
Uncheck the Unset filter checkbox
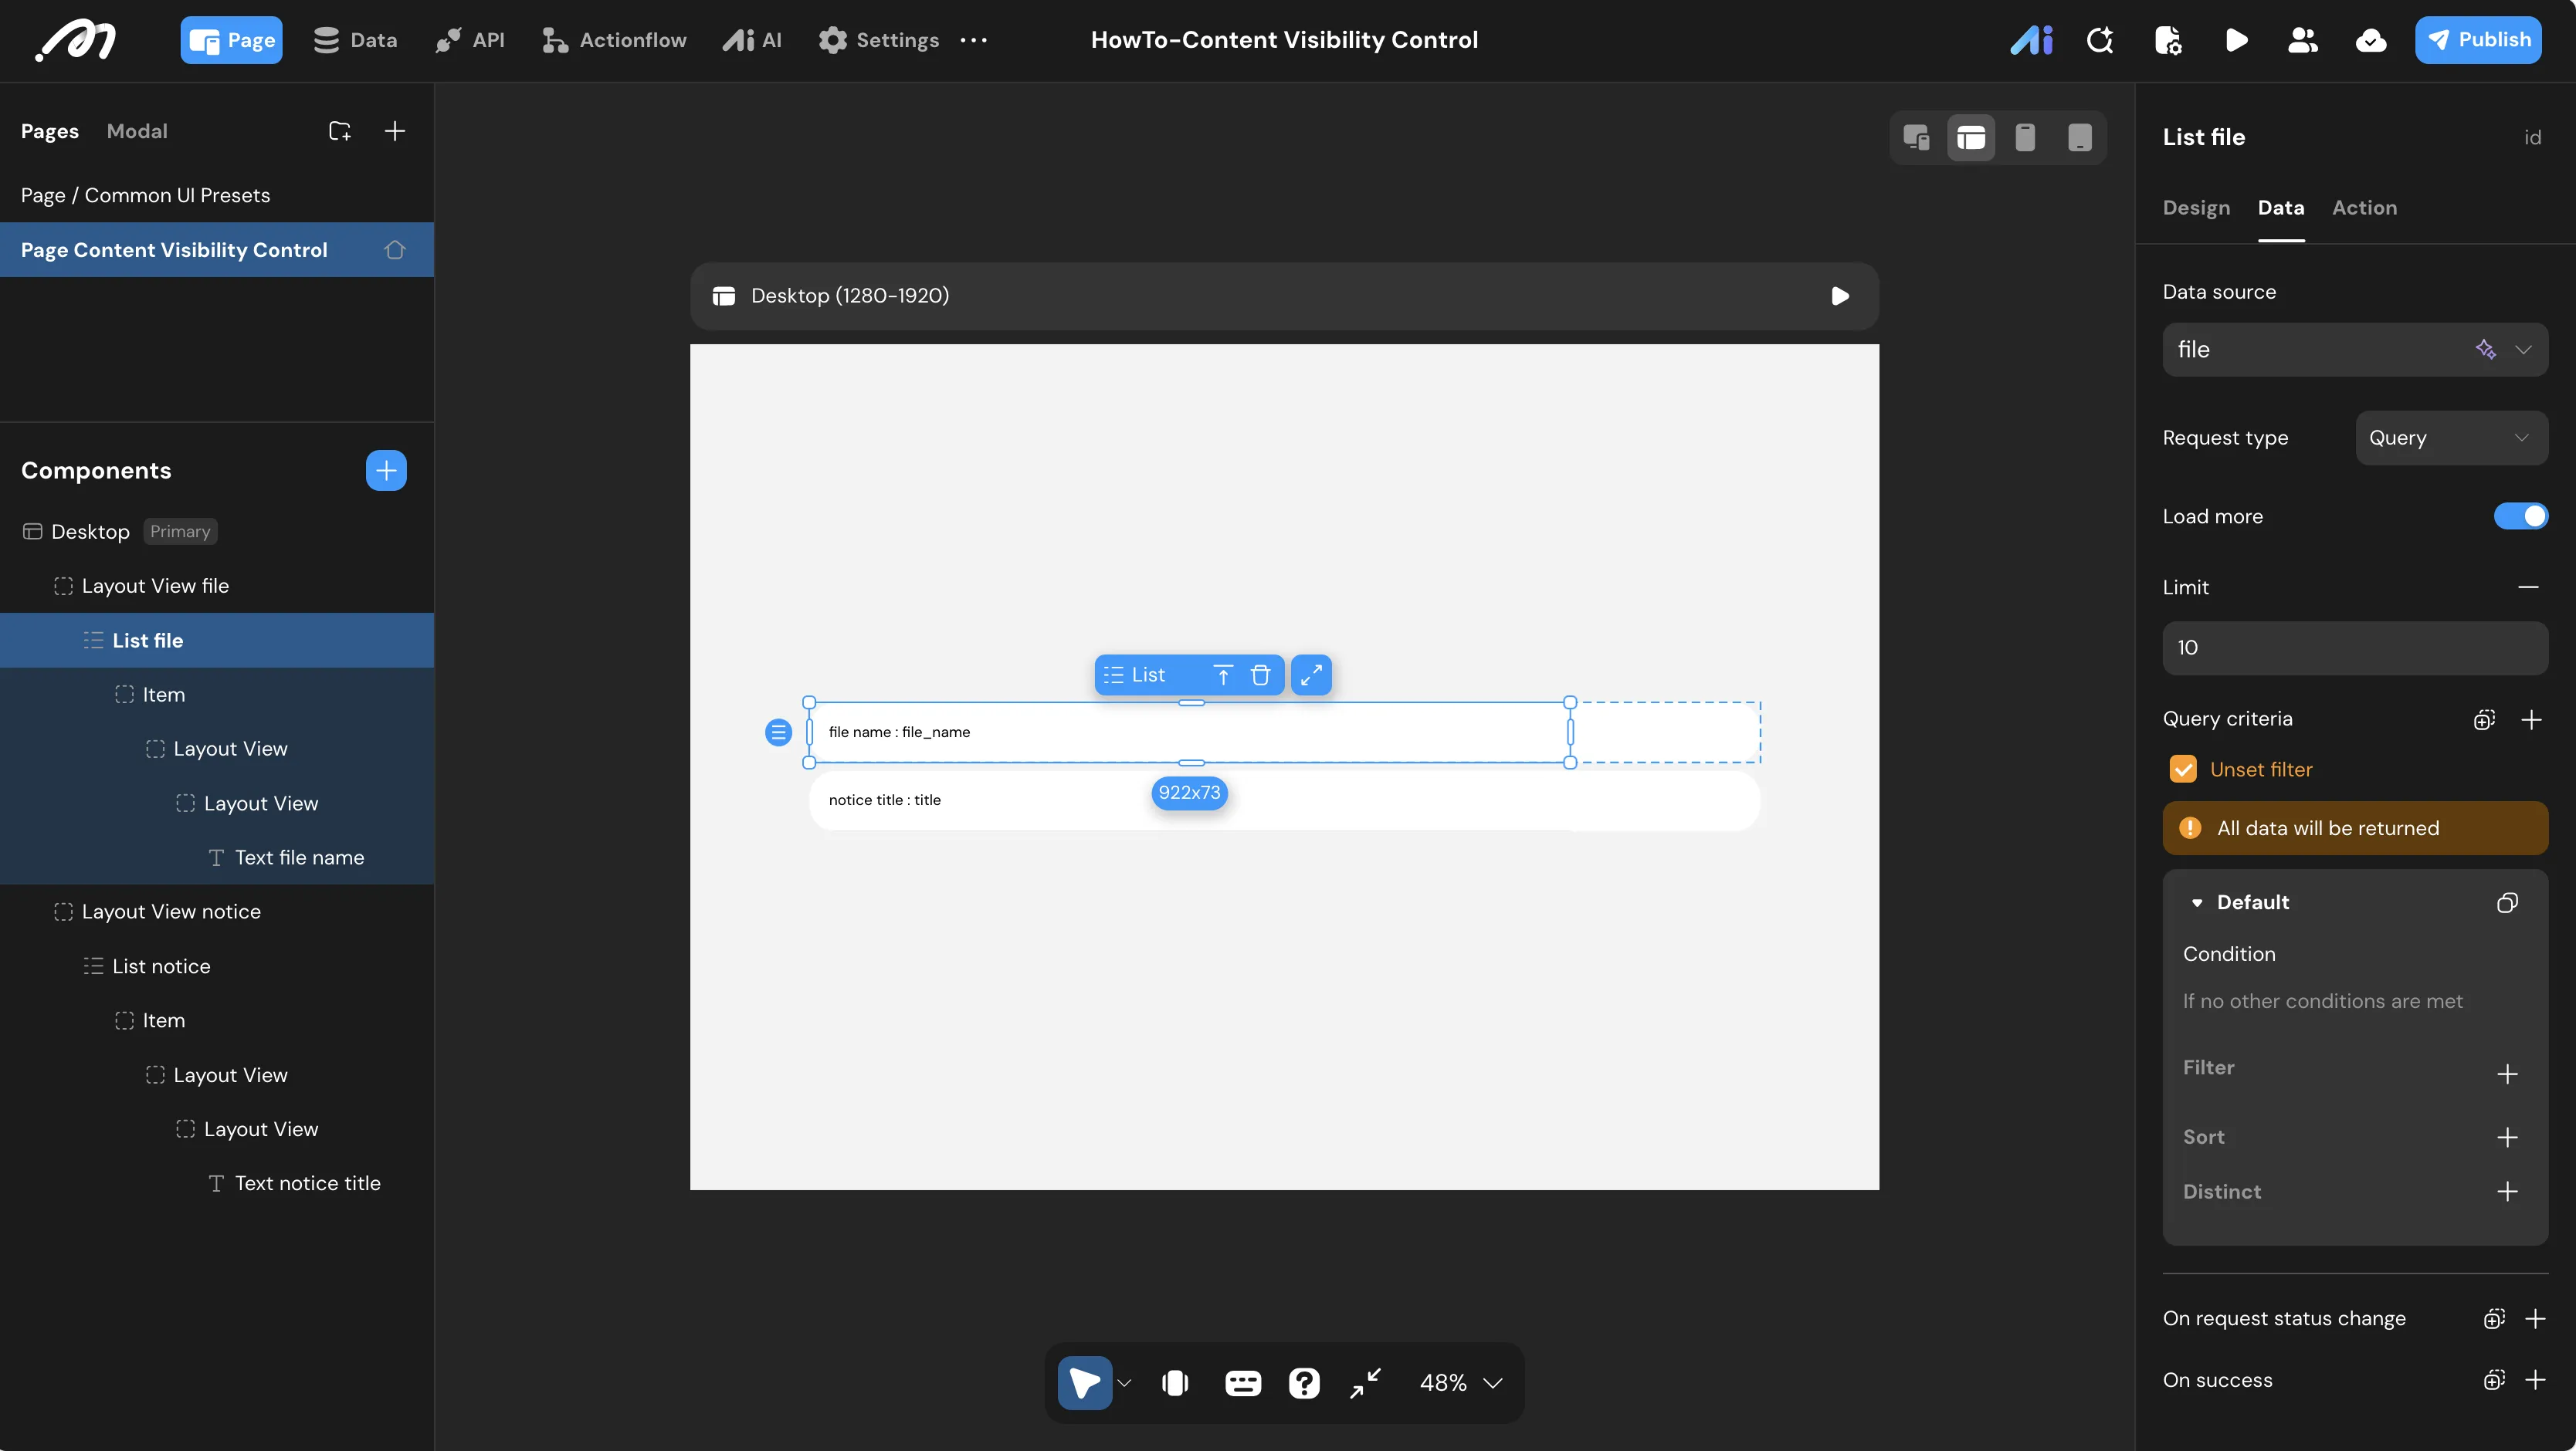point(2183,769)
